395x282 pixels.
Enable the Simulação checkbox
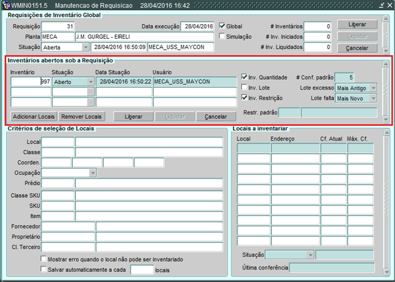coord(223,36)
